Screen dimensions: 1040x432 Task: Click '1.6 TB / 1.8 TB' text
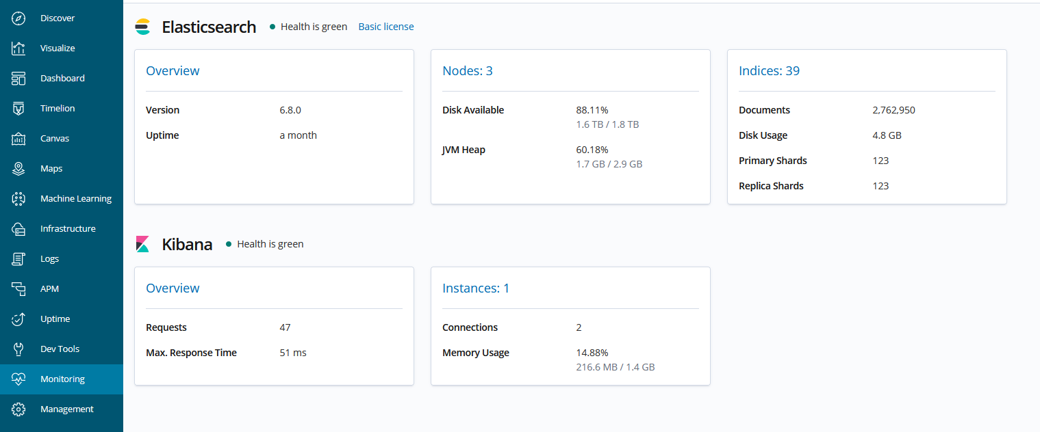[607, 124]
